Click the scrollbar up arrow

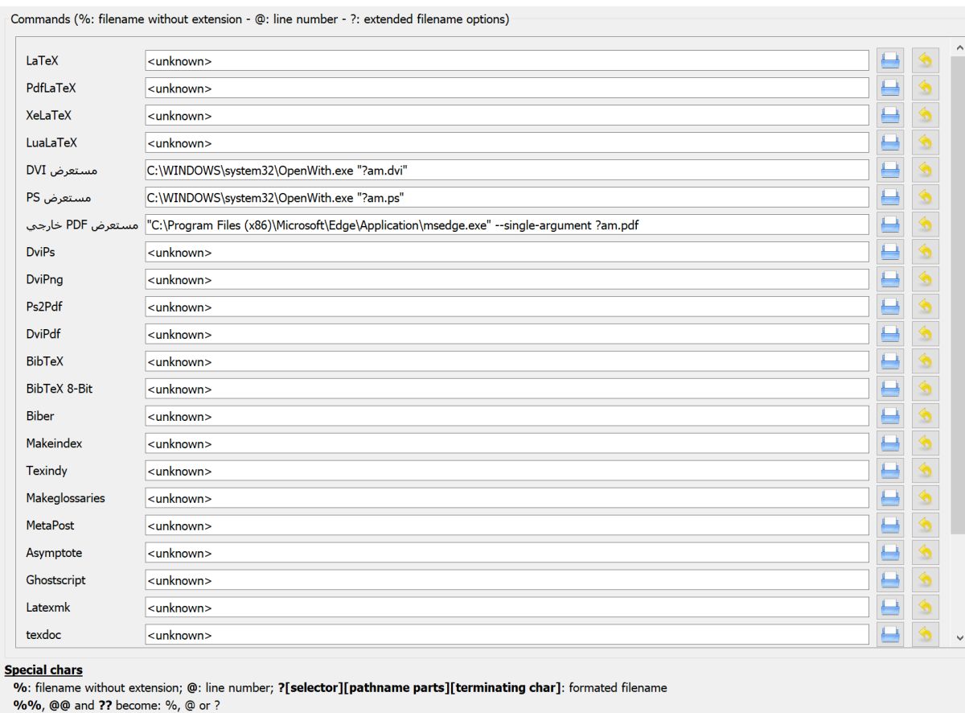pos(958,49)
